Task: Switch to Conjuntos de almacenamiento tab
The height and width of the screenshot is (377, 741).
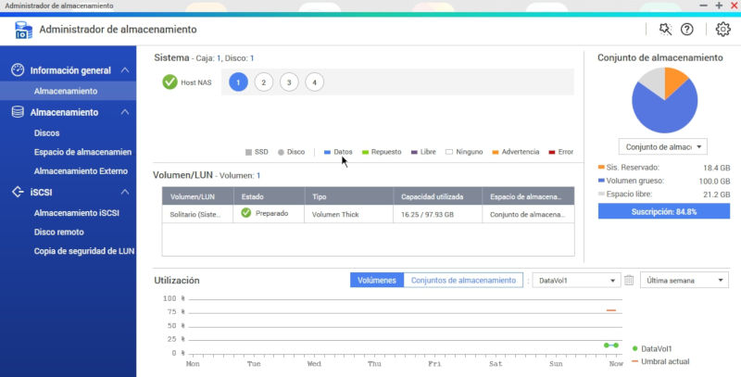Action: point(463,280)
